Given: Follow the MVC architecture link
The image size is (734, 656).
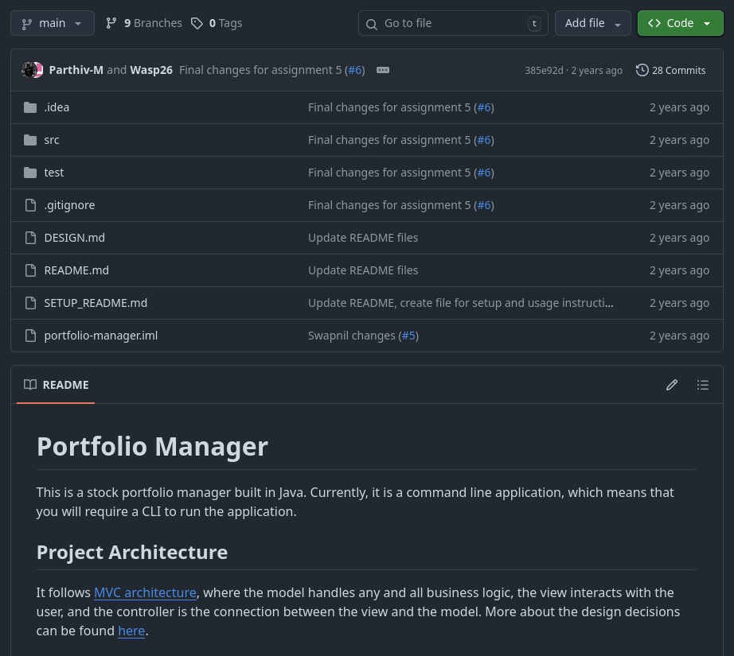Looking at the screenshot, I should tap(145, 592).
